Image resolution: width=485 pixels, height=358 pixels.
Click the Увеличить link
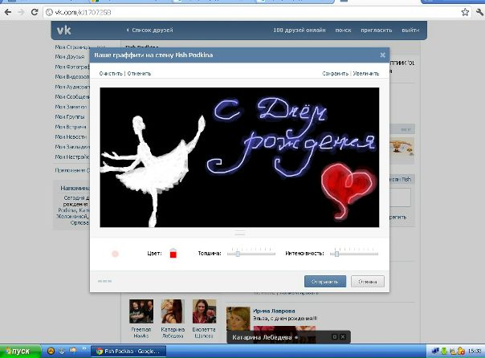(366, 73)
